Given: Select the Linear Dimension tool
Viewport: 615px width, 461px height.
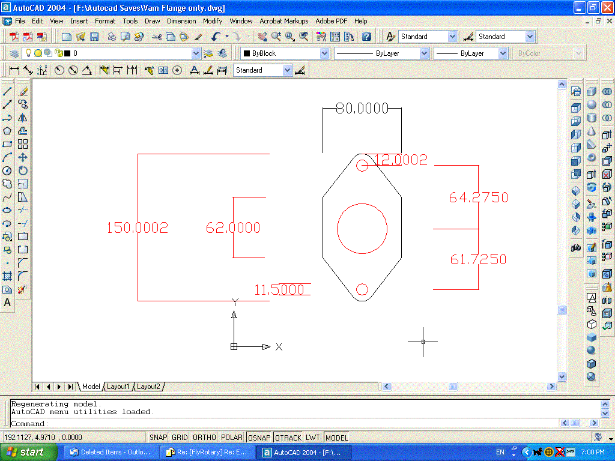Looking at the screenshot, I should [13, 70].
